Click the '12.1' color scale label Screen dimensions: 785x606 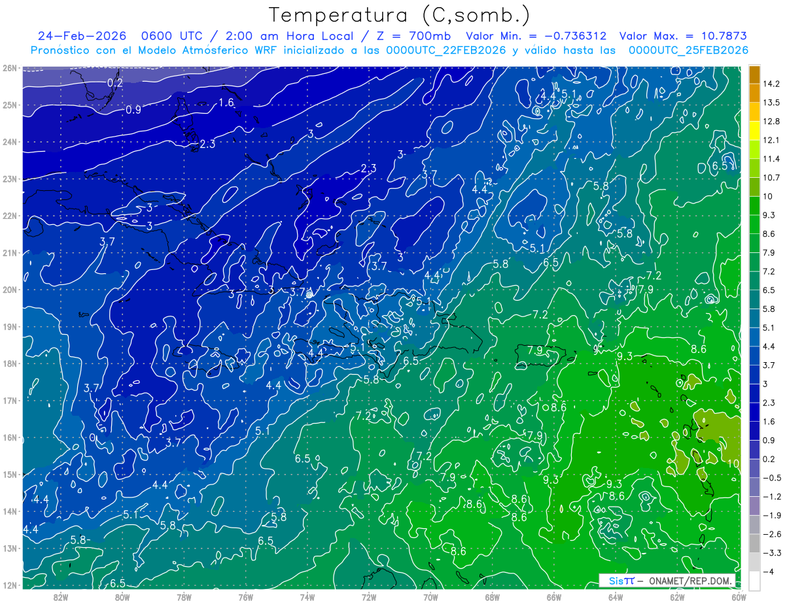[x=773, y=140]
